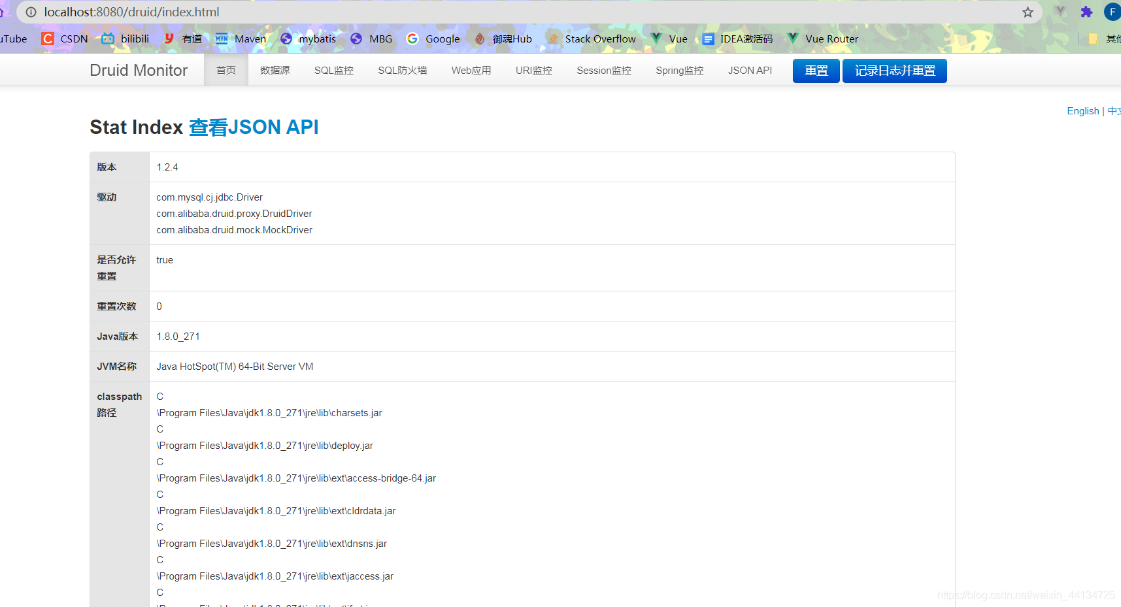The height and width of the screenshot is (607, 1121).
Task: Open the Vue Router bookmark
Action: coord(822,39)
